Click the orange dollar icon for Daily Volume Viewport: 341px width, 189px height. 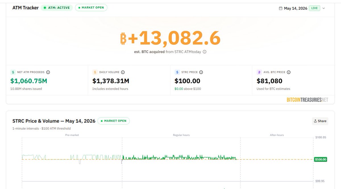click(95, 72)
